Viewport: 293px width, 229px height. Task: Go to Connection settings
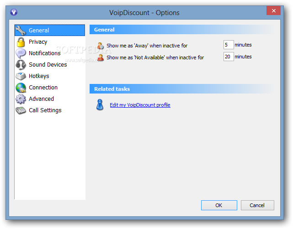point(43,88)
